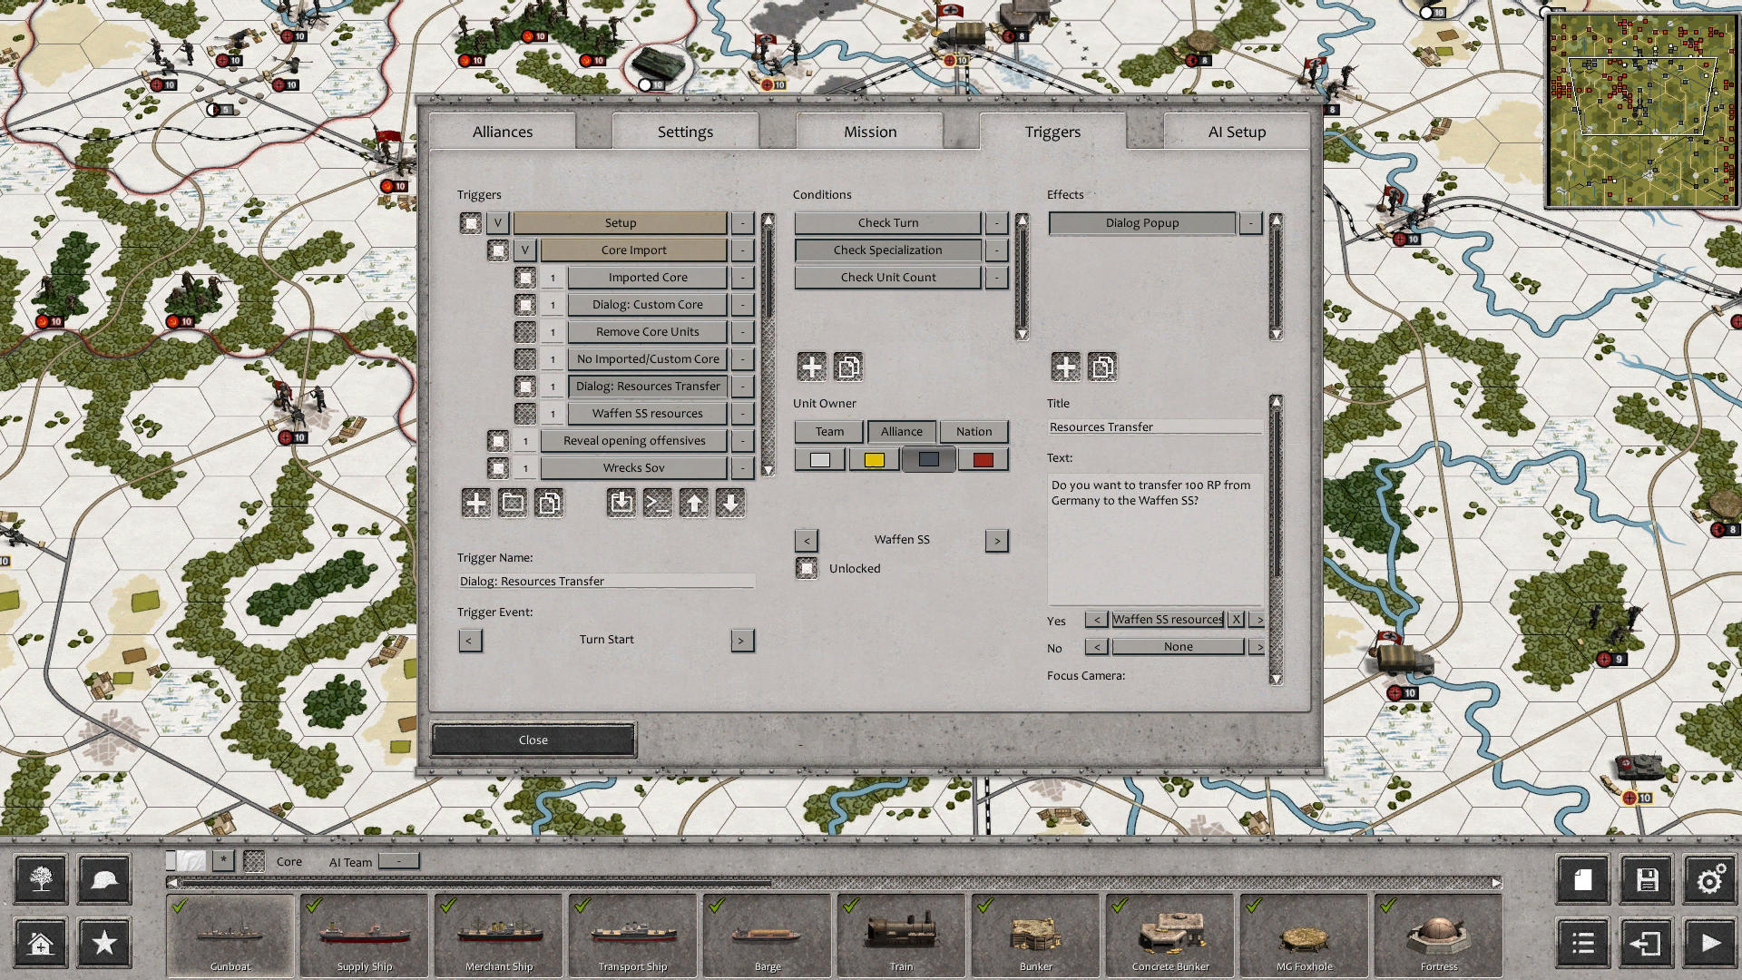Collapse the Setup trigger group

click(x=497, y=222)
